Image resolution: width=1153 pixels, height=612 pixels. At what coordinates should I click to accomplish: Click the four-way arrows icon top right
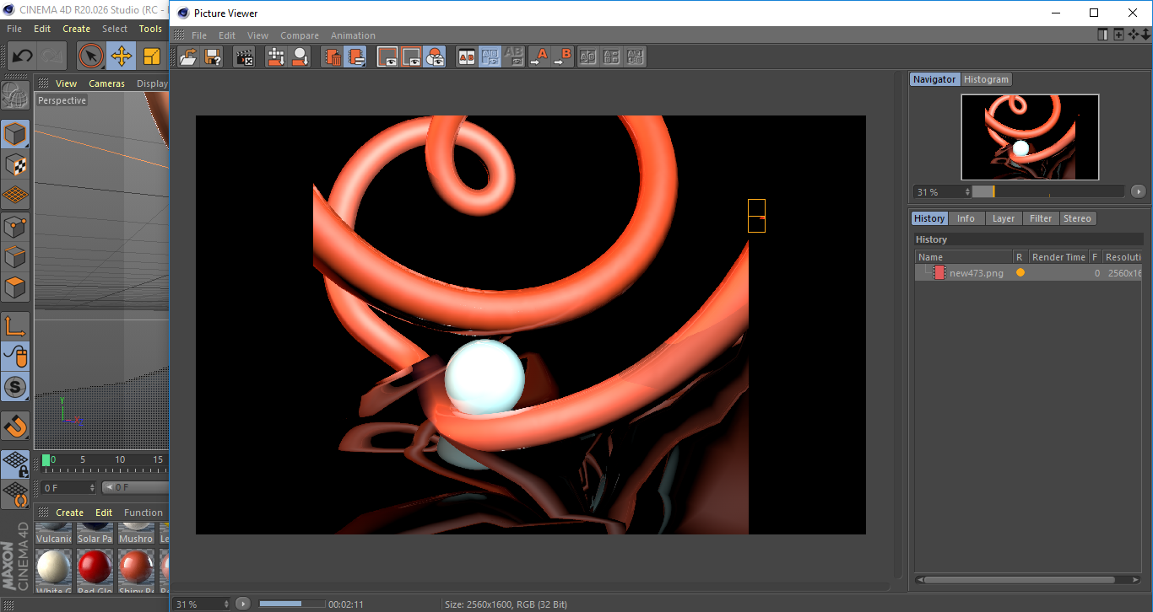pos(1134,35)
